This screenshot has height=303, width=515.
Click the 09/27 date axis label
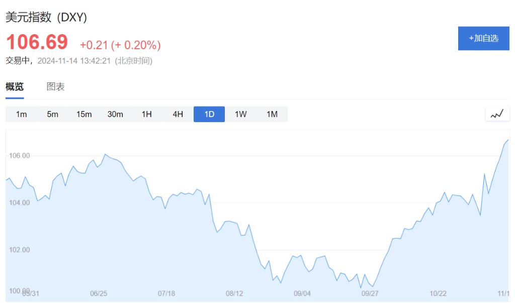point(370,293)
